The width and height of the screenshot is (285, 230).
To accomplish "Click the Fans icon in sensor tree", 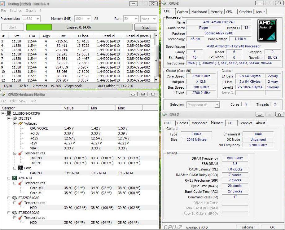I will (20, 168).
